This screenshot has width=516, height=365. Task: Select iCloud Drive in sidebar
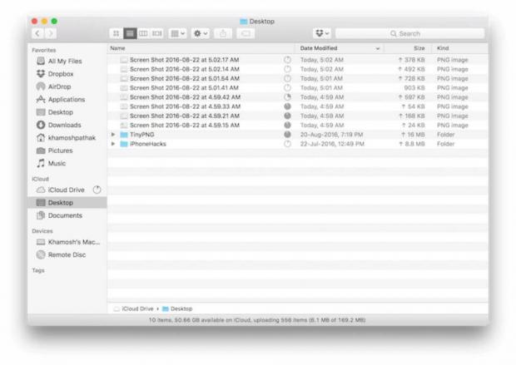(64, 190)
